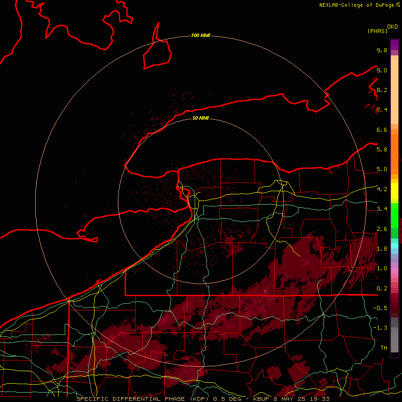The width and height of the screenshot is (402, 402).
Task: Select the 50 NMI range ring label
Action: click(x=201, y=118)
